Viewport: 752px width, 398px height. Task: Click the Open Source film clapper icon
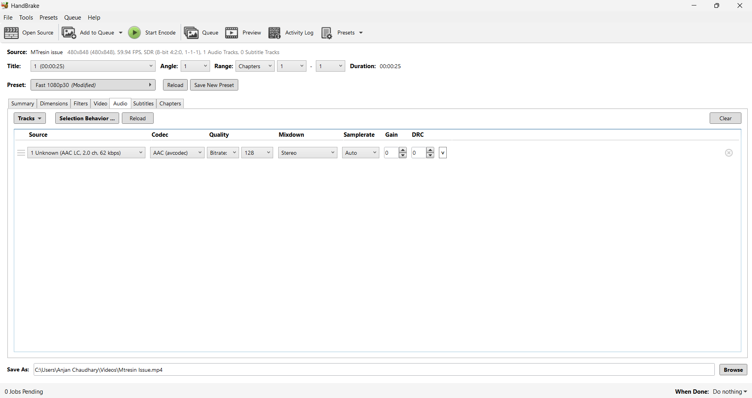(x=11, y=33)
